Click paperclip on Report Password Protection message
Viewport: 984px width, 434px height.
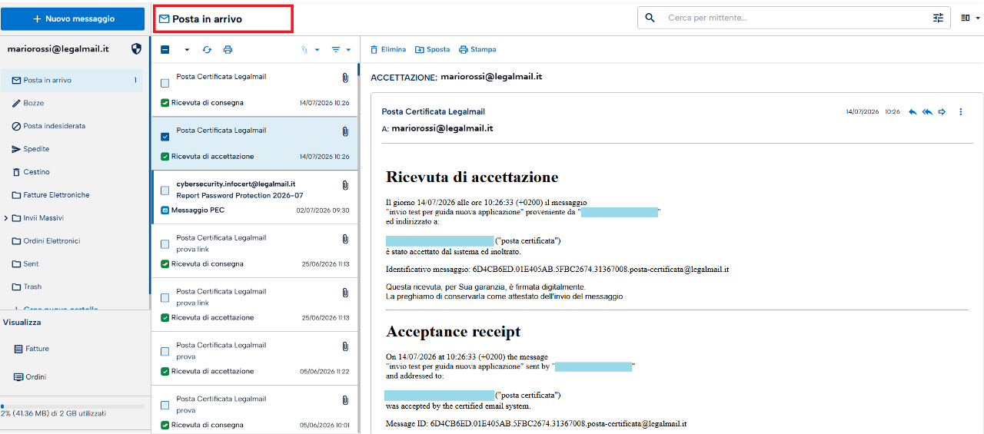coord(345,185)
